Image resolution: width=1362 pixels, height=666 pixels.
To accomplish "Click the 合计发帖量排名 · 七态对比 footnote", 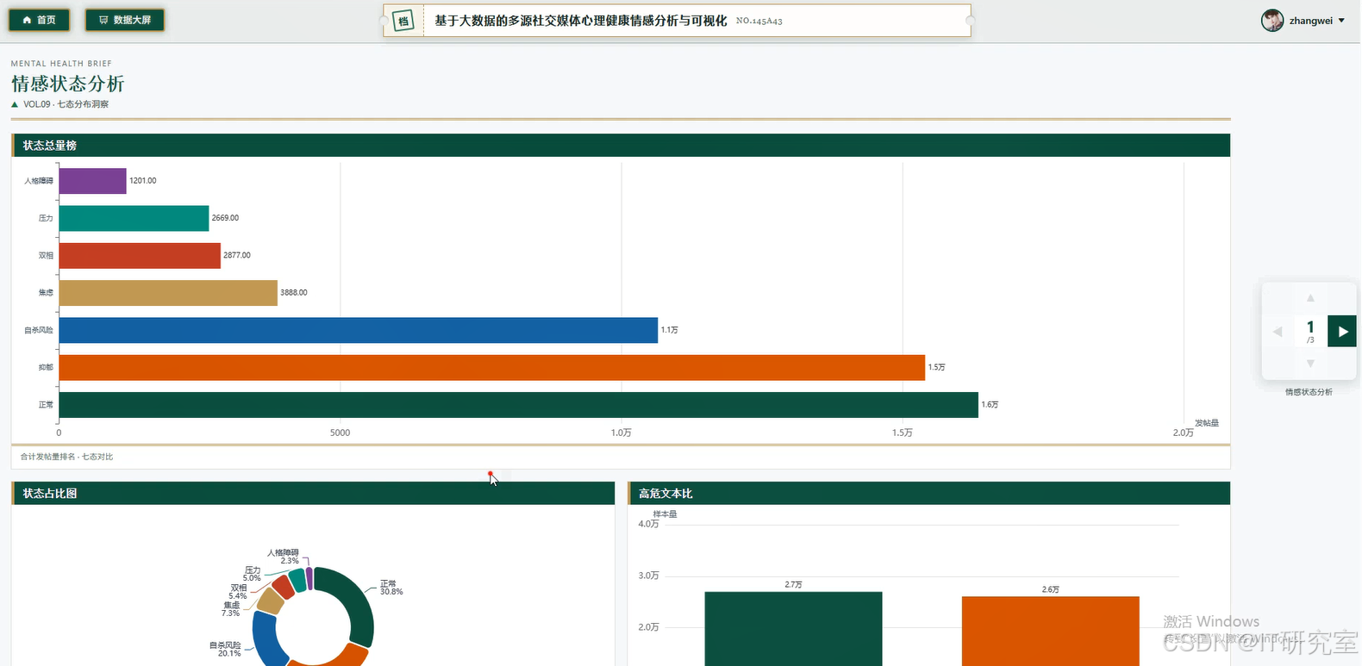I will (67, 457).
